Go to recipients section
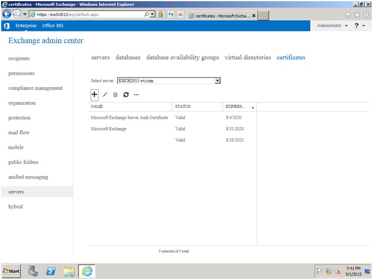This screenshot has width=373, height=280. point(19,59)
